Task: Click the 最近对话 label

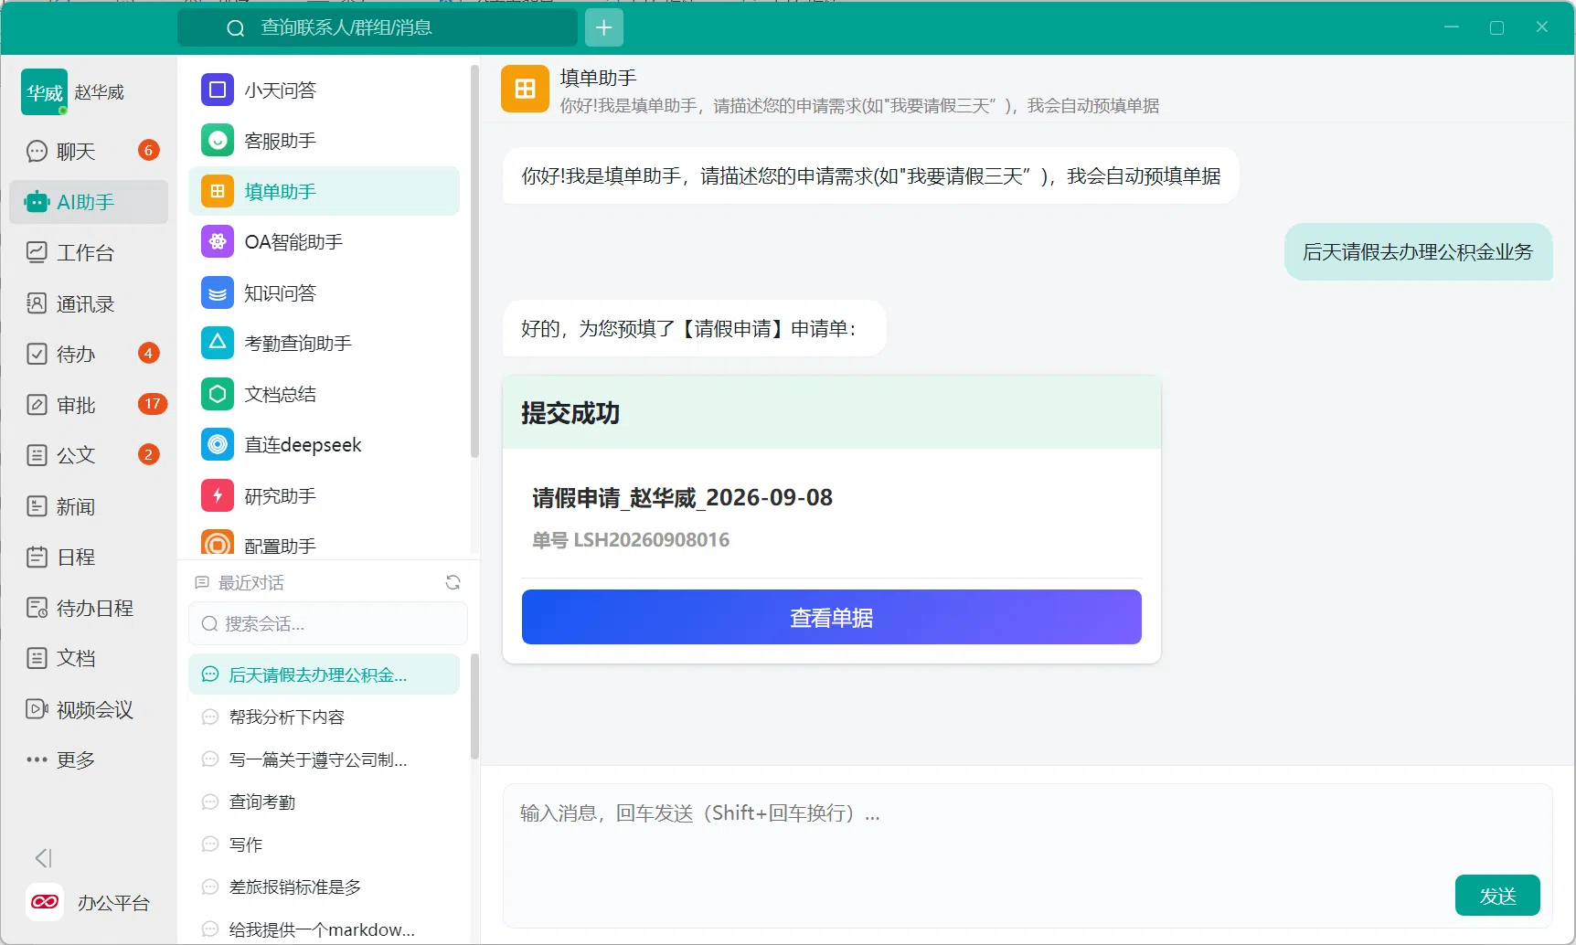Action: 250,582
